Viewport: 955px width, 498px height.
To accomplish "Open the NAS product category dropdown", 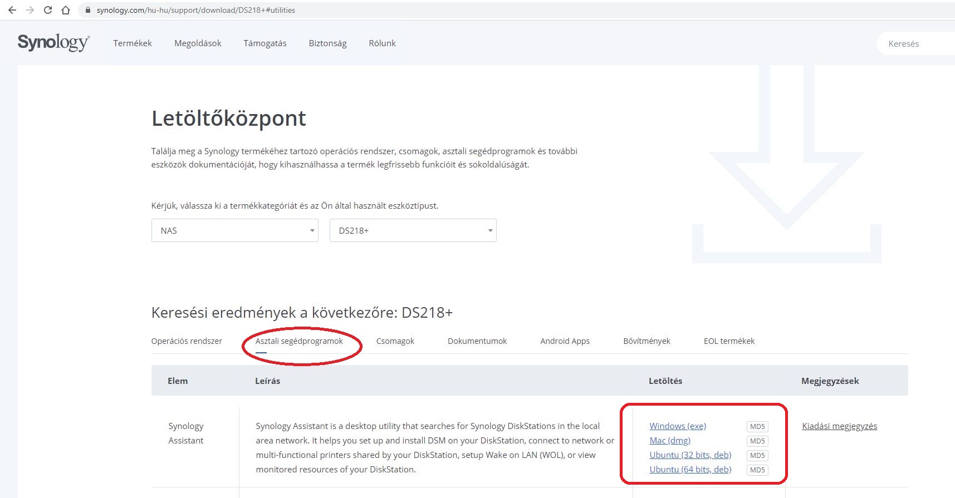I will [x=234, y=230].
